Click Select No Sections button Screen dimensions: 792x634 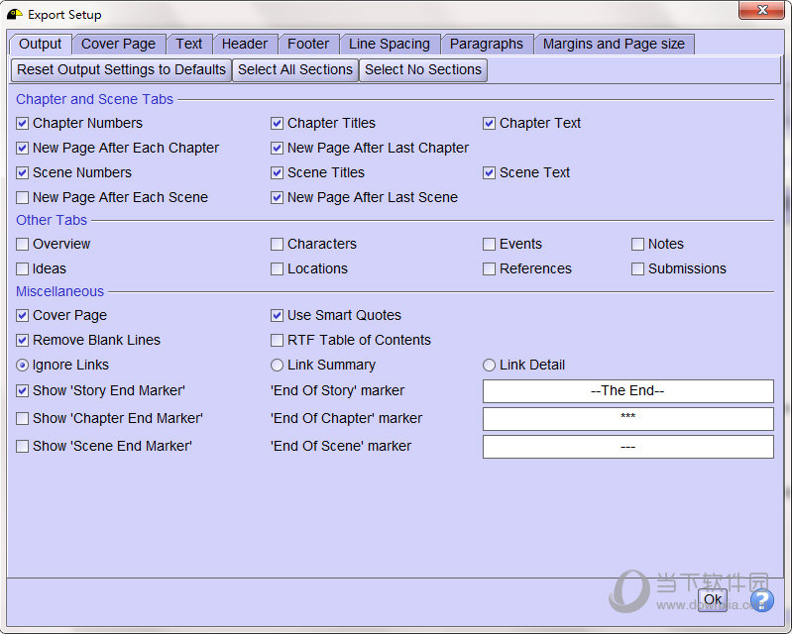coord(423,69)
